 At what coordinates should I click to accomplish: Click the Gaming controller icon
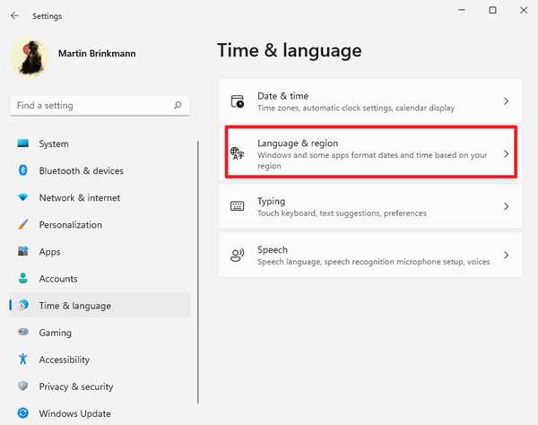coord(22,333)
